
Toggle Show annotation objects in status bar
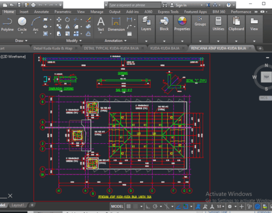click(x=198, y=206)
